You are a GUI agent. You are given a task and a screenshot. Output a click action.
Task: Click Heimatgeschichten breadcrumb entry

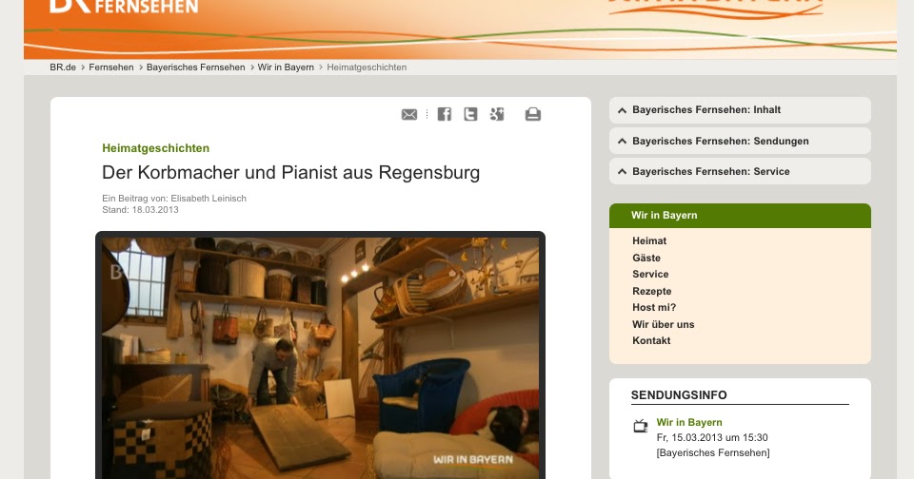pos(367,67)
